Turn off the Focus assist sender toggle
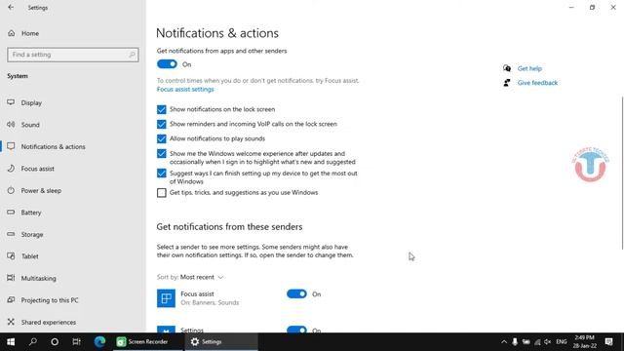This screenshot has width=624, height=351. [296, 294]
